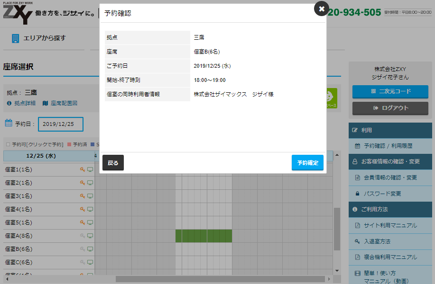The width and height of the screenshot is (435, 284).
Task: Click the green booked slot for 個室A
Action: (204, 236)
